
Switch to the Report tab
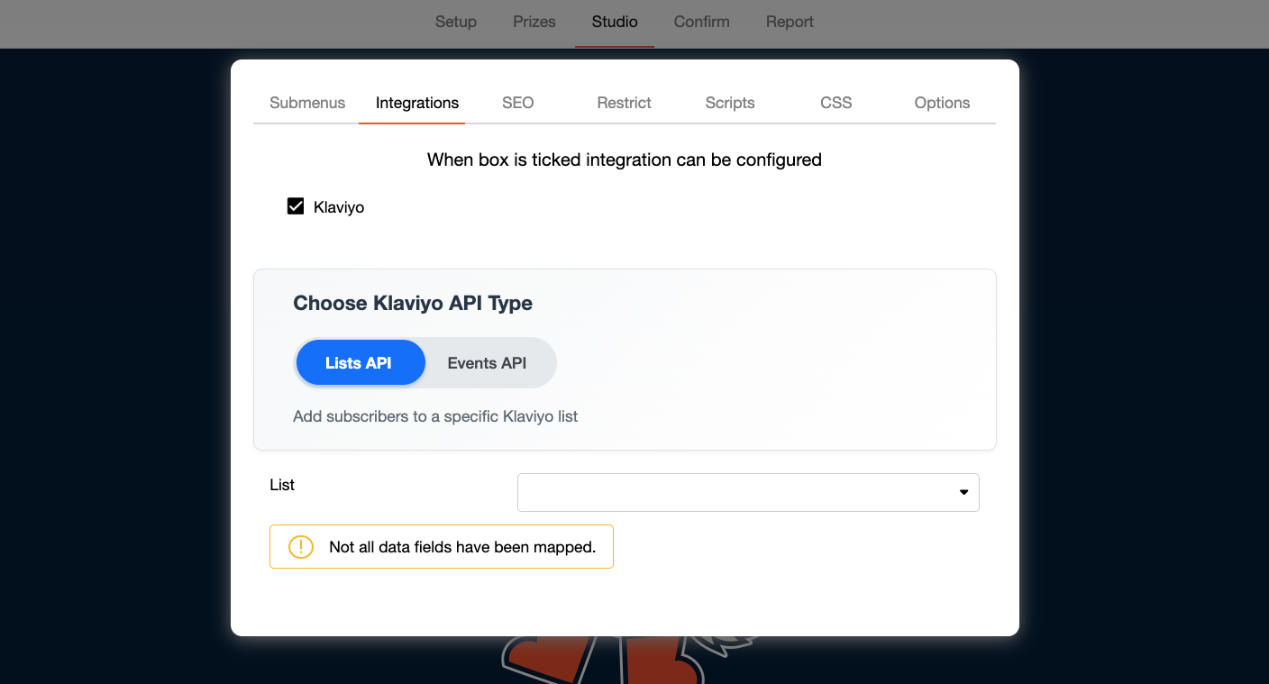790,22
